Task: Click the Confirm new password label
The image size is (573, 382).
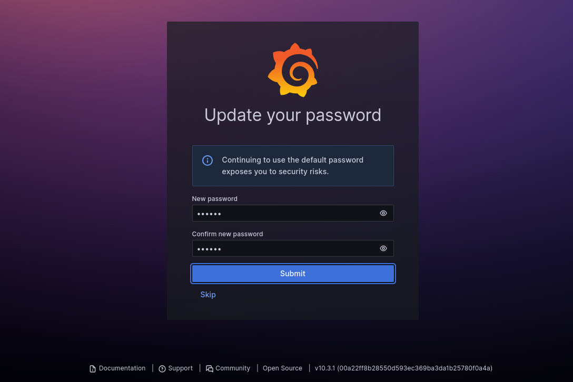Action: (x=228, y=234)
